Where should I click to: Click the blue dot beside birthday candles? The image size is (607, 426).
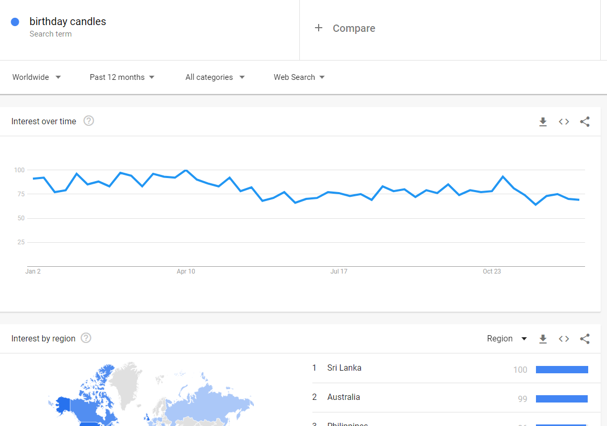click(15, 22)
